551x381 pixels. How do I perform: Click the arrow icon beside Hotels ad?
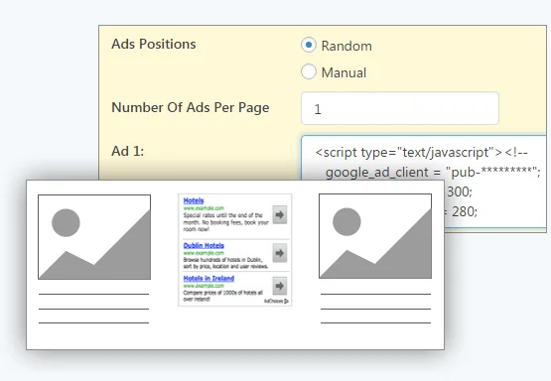280,214
